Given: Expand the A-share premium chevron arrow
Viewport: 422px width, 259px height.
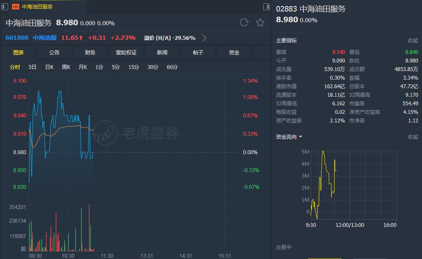Looking at the screenshot, I should (x=205, y=38).
